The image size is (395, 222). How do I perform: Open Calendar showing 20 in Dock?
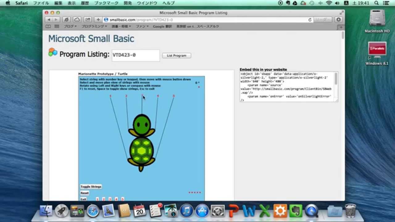(x=139, y=211)
